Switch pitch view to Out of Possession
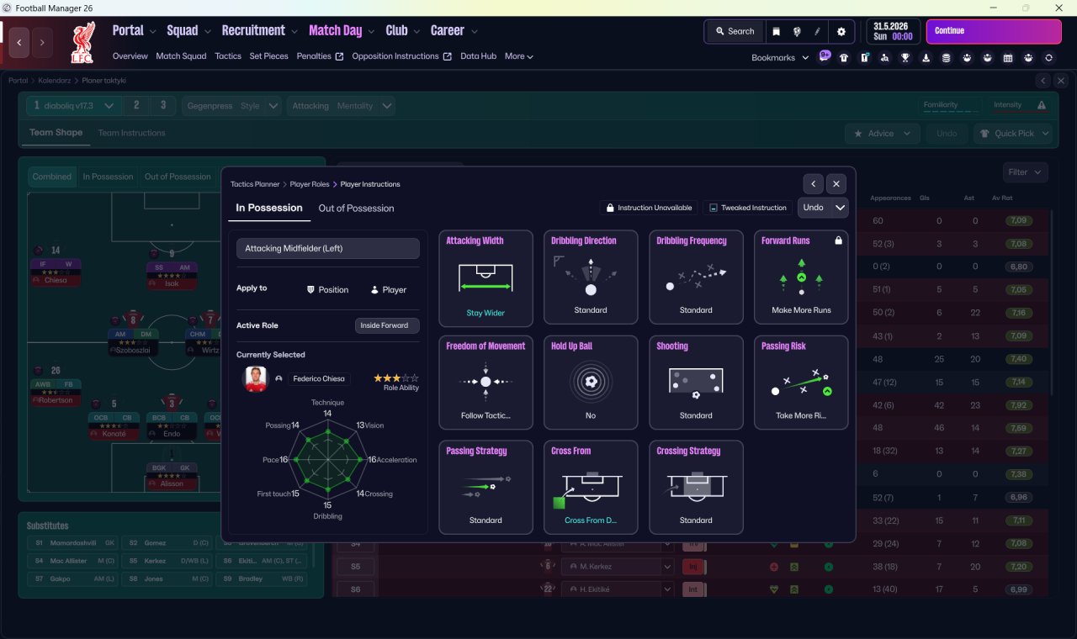The image size is (1077, 639). [x=178, y=177]
